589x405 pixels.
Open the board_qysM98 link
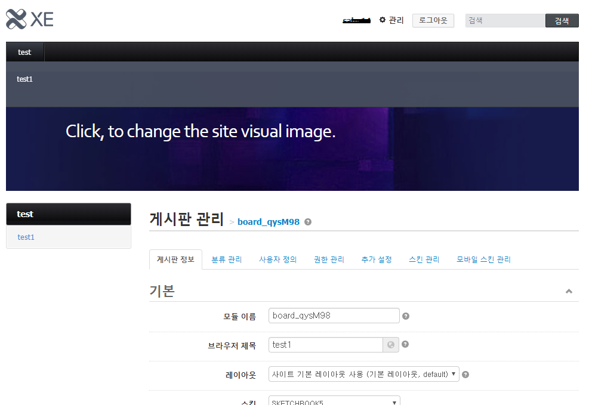tap(268, 222)
